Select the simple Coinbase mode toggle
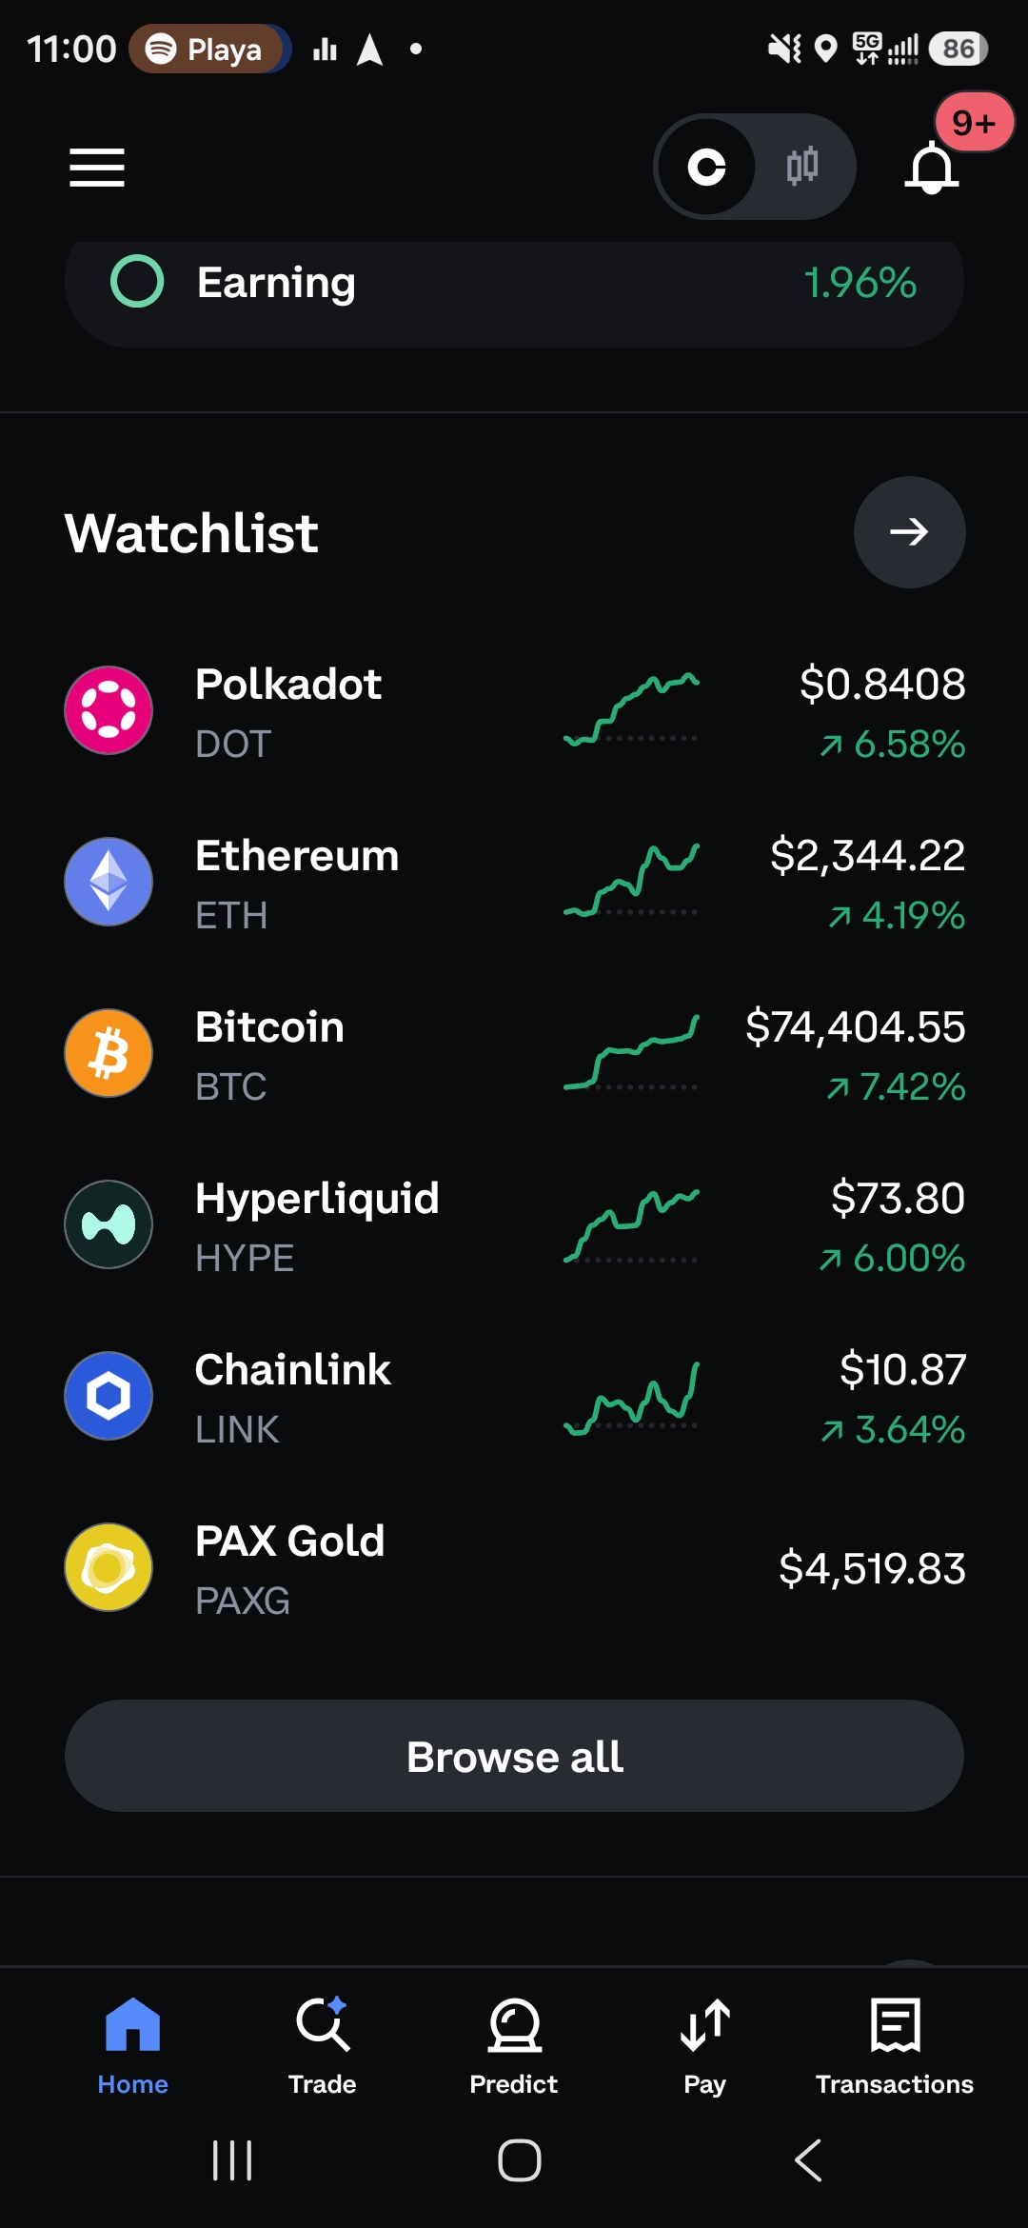 706,167
